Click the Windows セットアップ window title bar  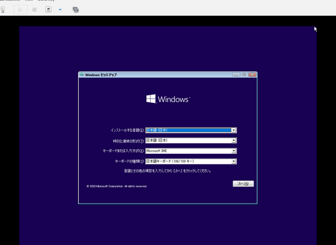click(x=164, y=75)
